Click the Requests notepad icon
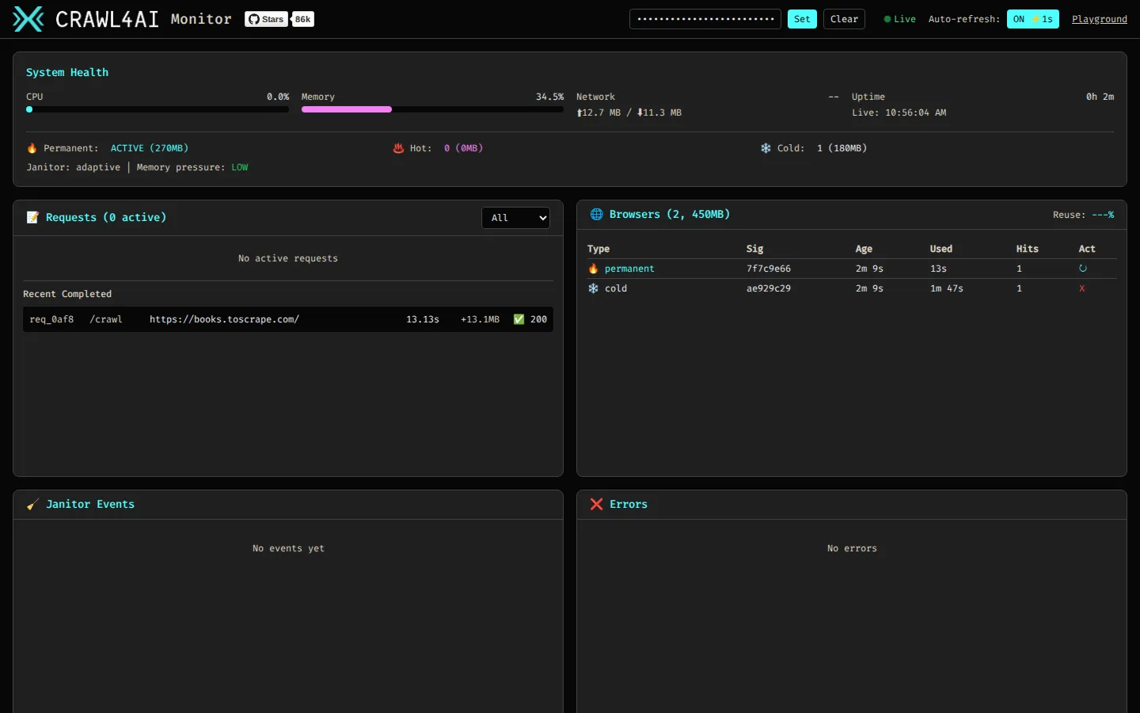 [x=32, y=217]
